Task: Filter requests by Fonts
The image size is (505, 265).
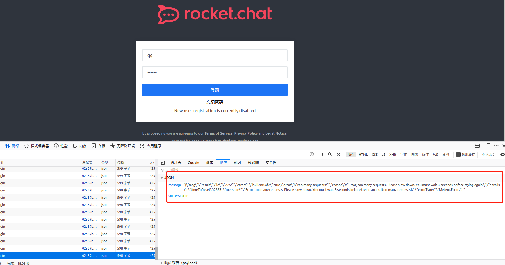Action: 404,155
